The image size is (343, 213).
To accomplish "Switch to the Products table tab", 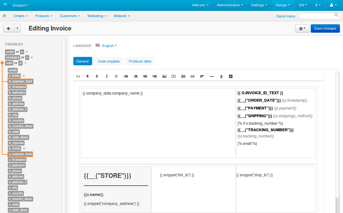I will pos(140,61).
